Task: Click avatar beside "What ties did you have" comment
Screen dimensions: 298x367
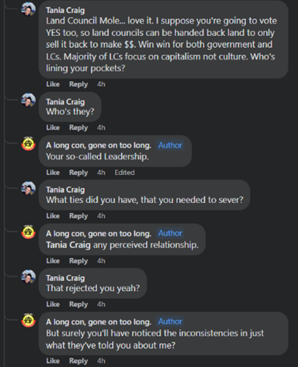Action: [28, 188]
